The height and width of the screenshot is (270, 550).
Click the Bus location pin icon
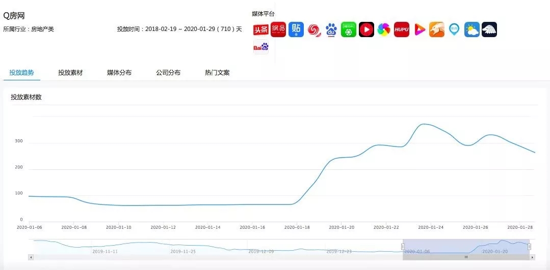pyautogui.click(x=454, y=29)
